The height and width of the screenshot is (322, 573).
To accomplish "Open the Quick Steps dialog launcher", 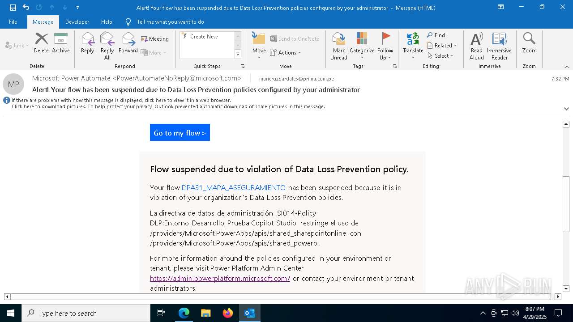I will coord(243,66).
